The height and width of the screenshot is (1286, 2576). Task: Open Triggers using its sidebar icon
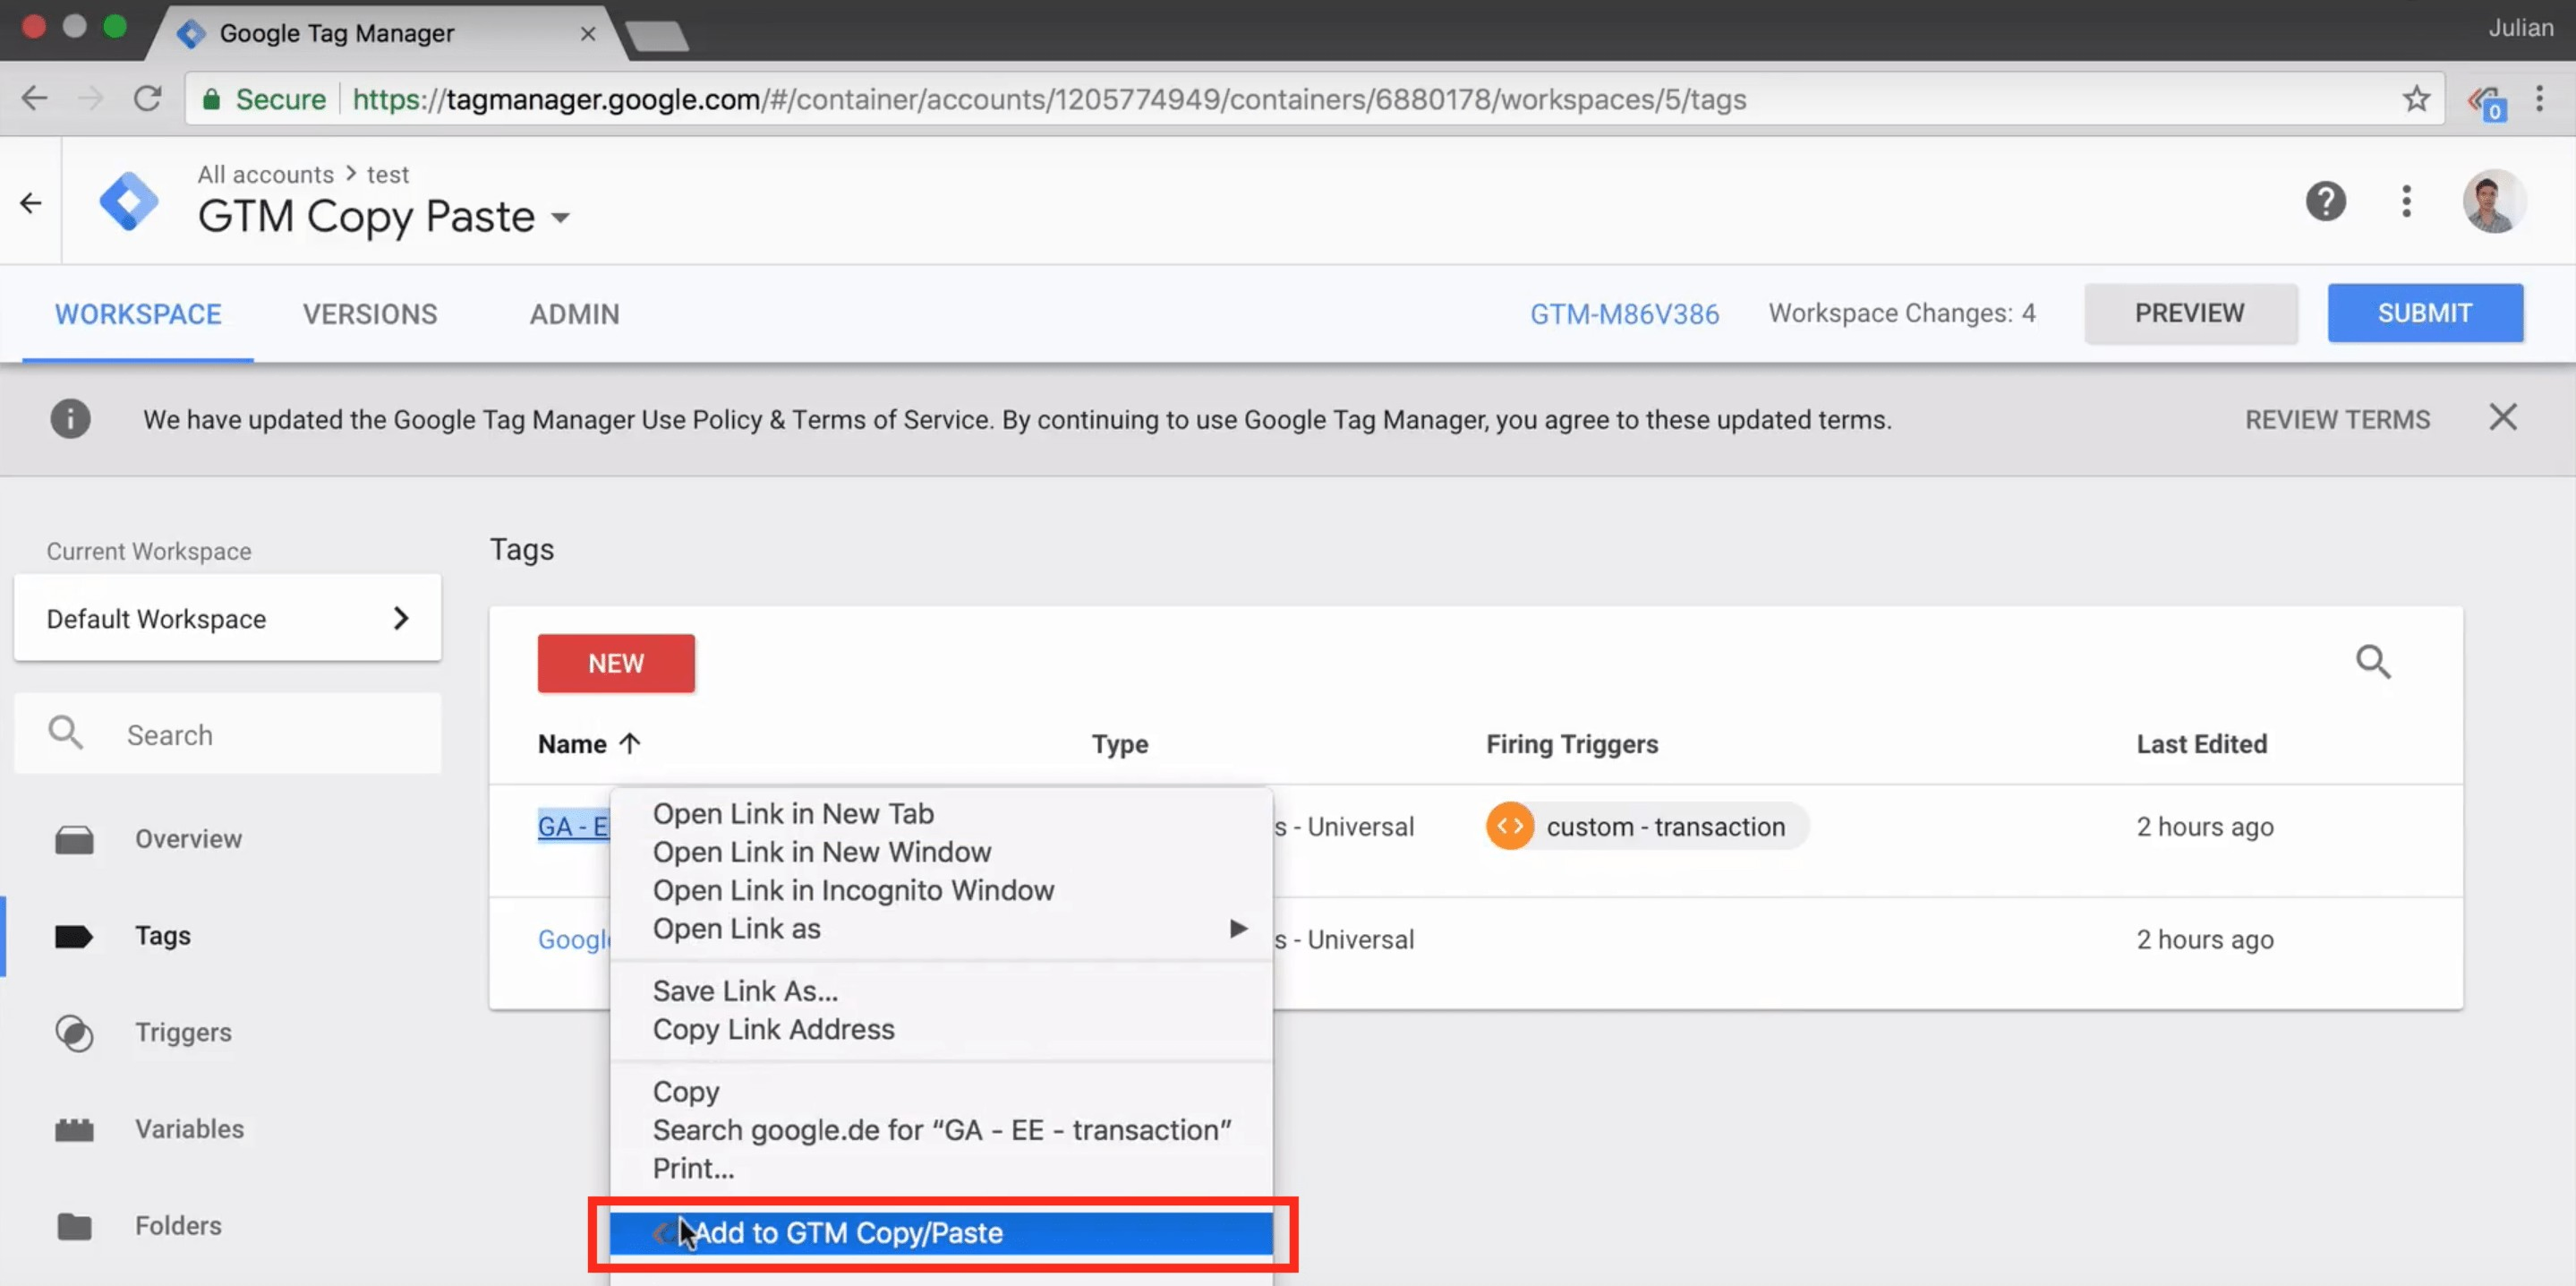click(x=75, y=1033)
